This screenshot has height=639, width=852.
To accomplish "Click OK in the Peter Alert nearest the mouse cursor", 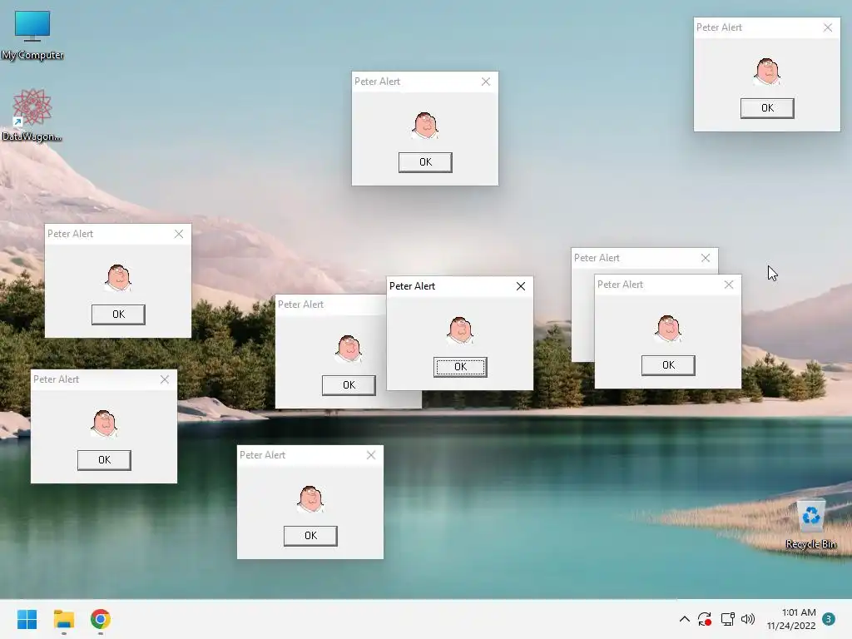I will (x=668, y=365).
